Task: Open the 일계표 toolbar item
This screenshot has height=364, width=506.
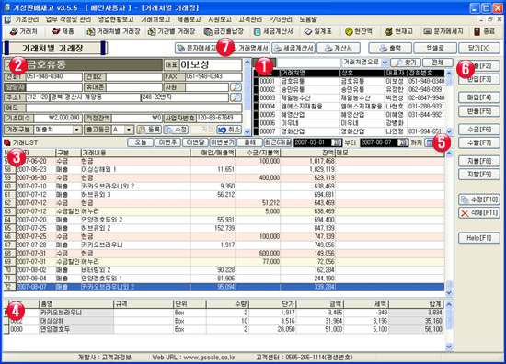Action: (x=318, y=31)
